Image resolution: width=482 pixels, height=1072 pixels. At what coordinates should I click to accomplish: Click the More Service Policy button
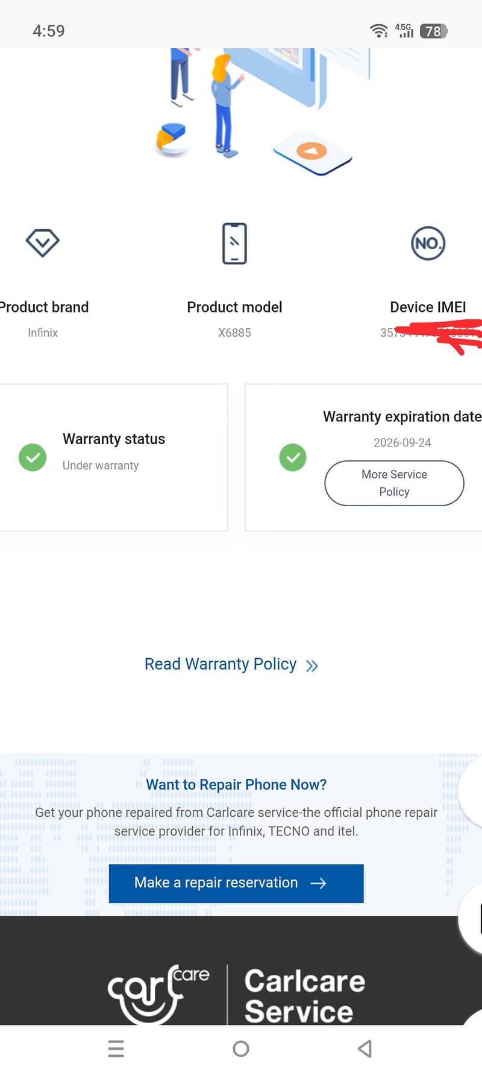point(394,483)
